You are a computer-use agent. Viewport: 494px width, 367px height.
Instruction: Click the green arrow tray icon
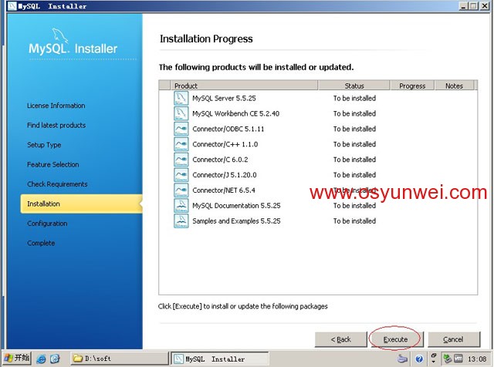click(447, 359)
